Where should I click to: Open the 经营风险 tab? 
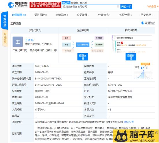[62, 15]
